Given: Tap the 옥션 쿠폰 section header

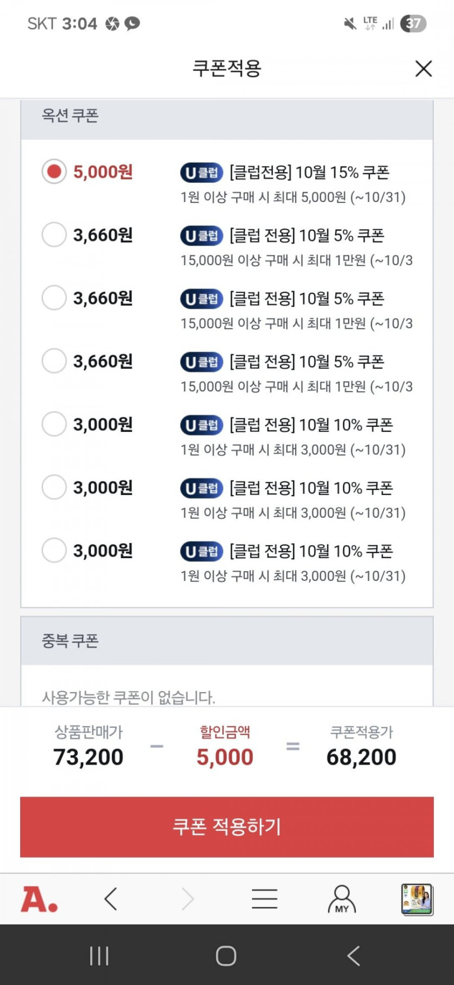Looking at the screenshot, I should [x=70, y=115].
